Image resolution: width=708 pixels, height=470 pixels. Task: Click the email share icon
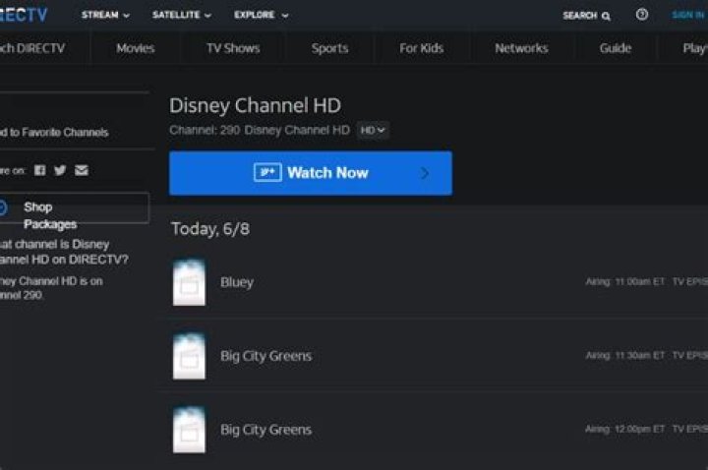click(x=82, y=170)
